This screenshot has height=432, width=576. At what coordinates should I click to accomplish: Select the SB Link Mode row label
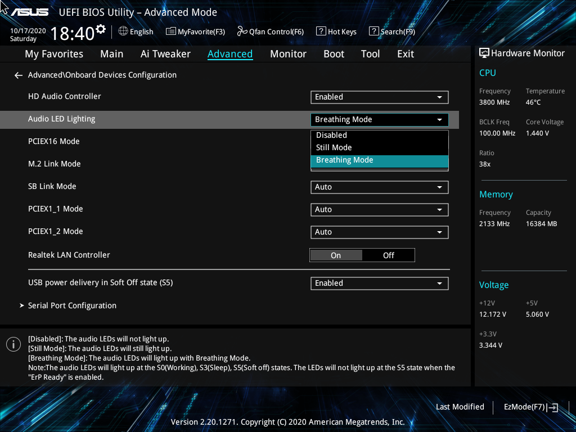pyautogui.click(x=52, y=186)
